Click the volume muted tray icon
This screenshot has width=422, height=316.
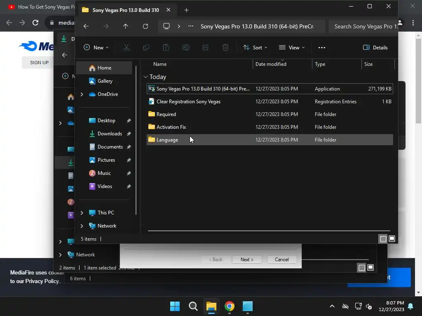(369, 306)
